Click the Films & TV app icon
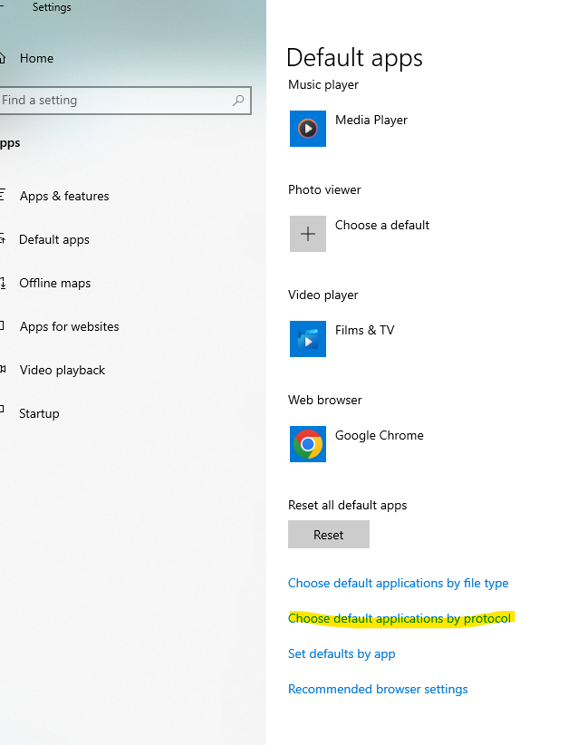587x745 pixels. (308, 339)
